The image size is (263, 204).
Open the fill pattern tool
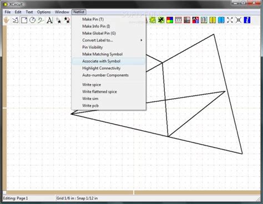point(187,20)
